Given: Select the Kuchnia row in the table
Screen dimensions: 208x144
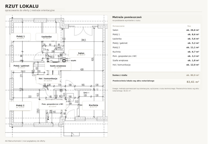Looking at the screenshot, I should point(156,52).
